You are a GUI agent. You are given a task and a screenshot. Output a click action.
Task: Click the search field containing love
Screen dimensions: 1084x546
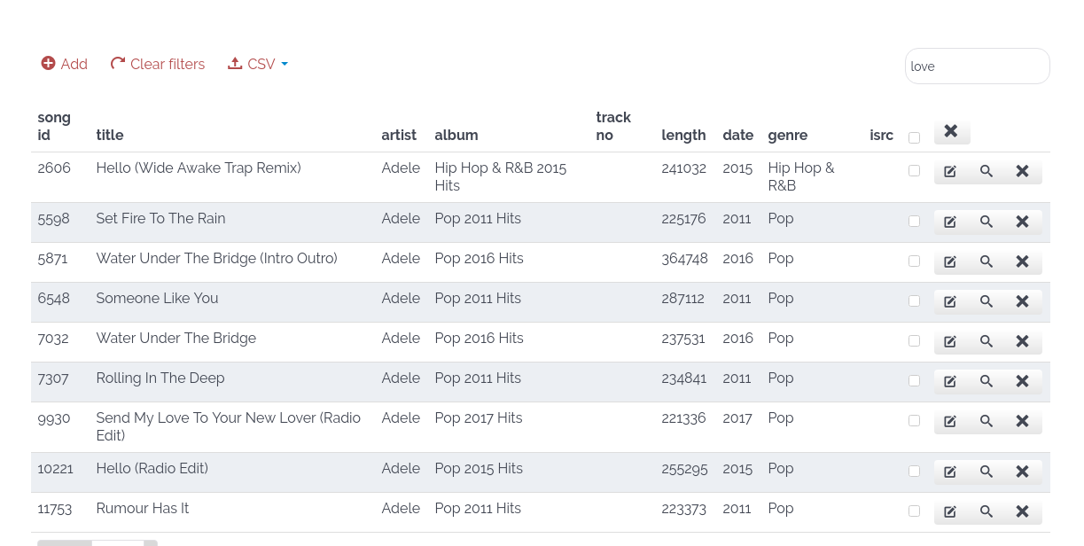[x=977, y=66]
